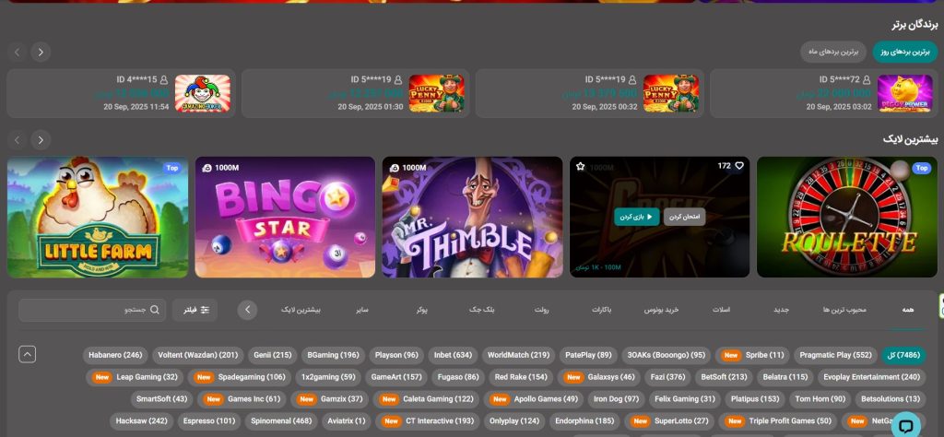Viewport: 944px width, 437px height.
Task: Select the برترین بردهای ماه tab
Action: 833,52
